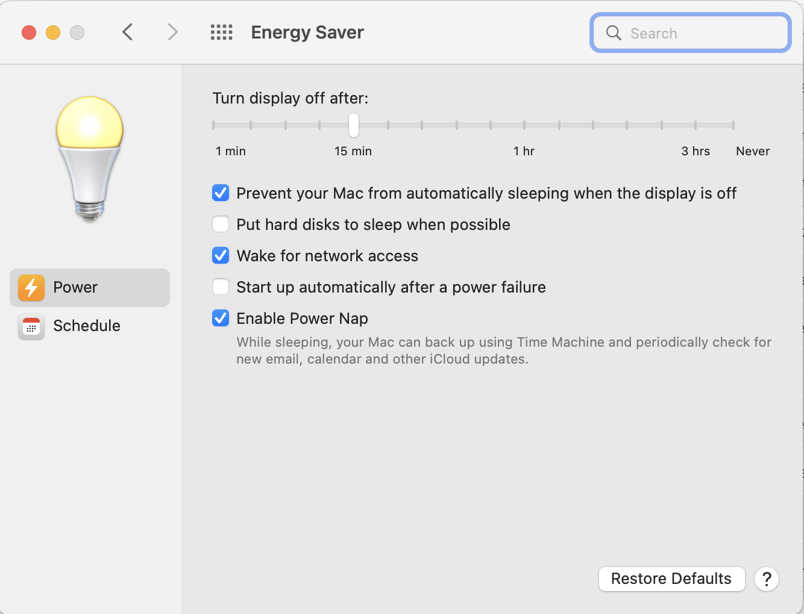This screenshot has width=804, height=614.
Task: Switch to Schedule in the sidebar
Action: tap(87, 326)
